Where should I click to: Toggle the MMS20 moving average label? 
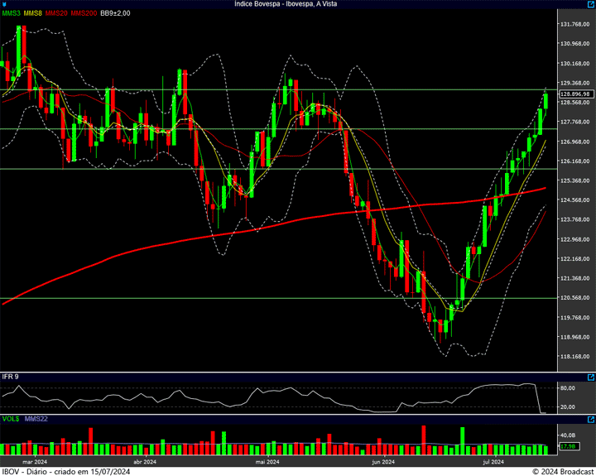57,14
